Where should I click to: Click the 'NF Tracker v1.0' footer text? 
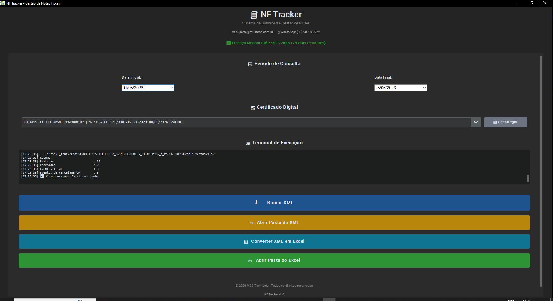pyautogui.click(x=274, y=294)
